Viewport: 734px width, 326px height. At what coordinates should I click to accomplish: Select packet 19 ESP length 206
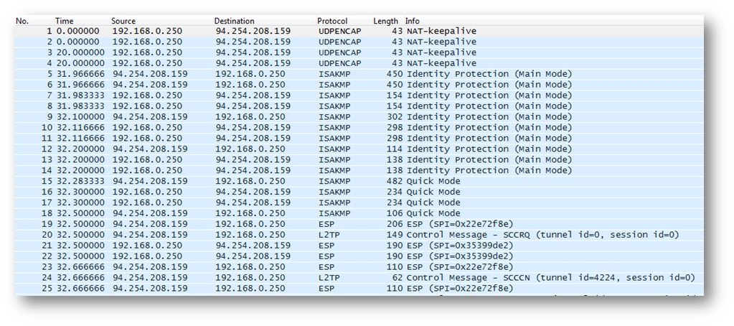point(359,225)
